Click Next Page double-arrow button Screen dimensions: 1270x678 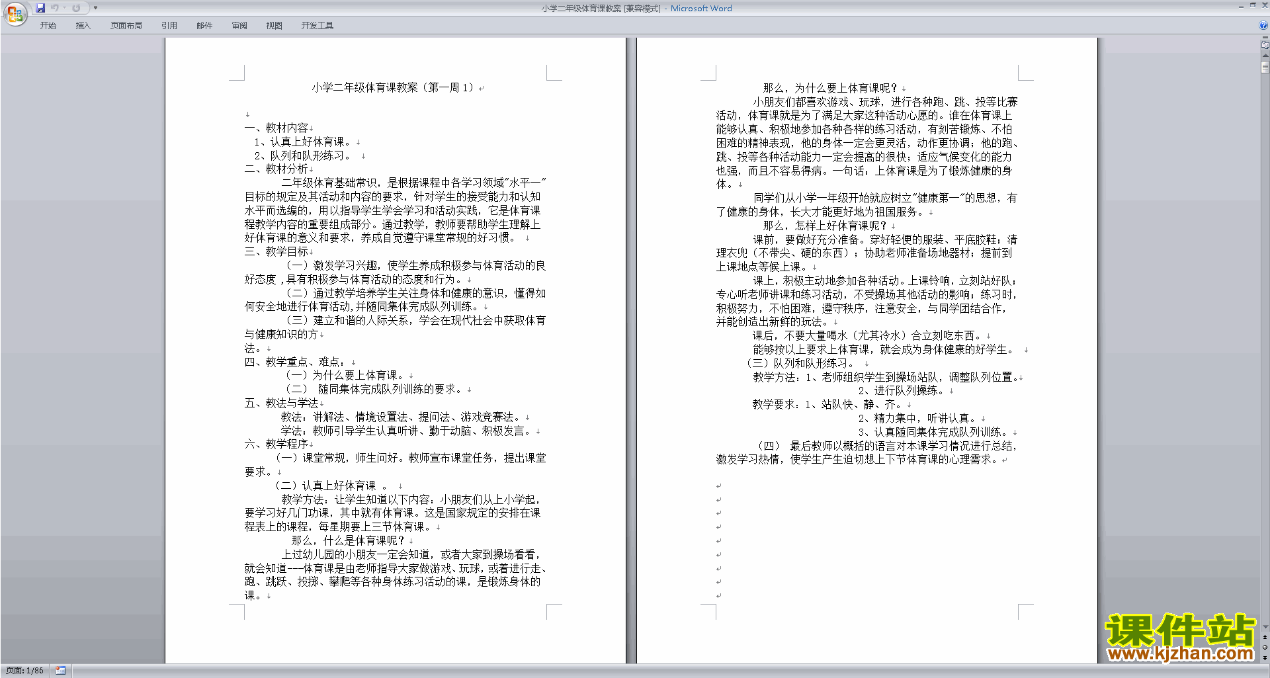pos(1265,657)
